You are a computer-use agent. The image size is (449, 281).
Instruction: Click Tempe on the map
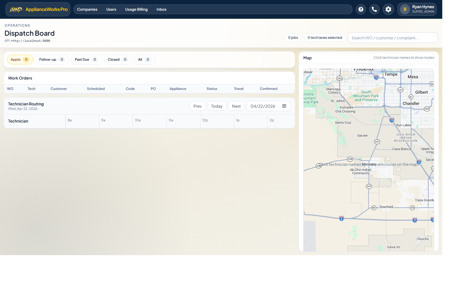(391, 74)
